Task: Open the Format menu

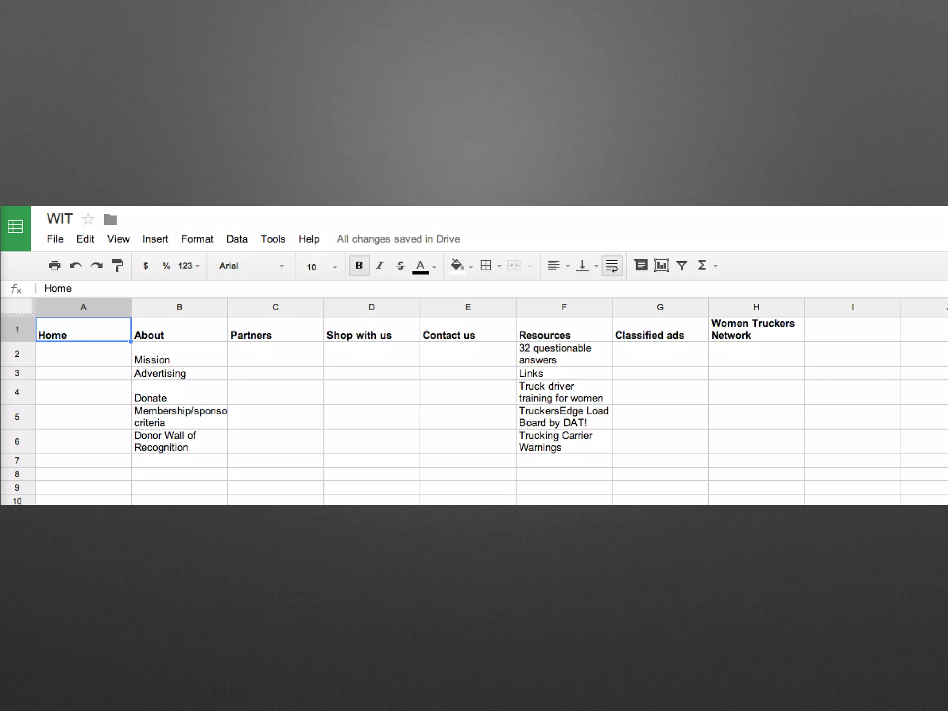Action: point(197,239)
